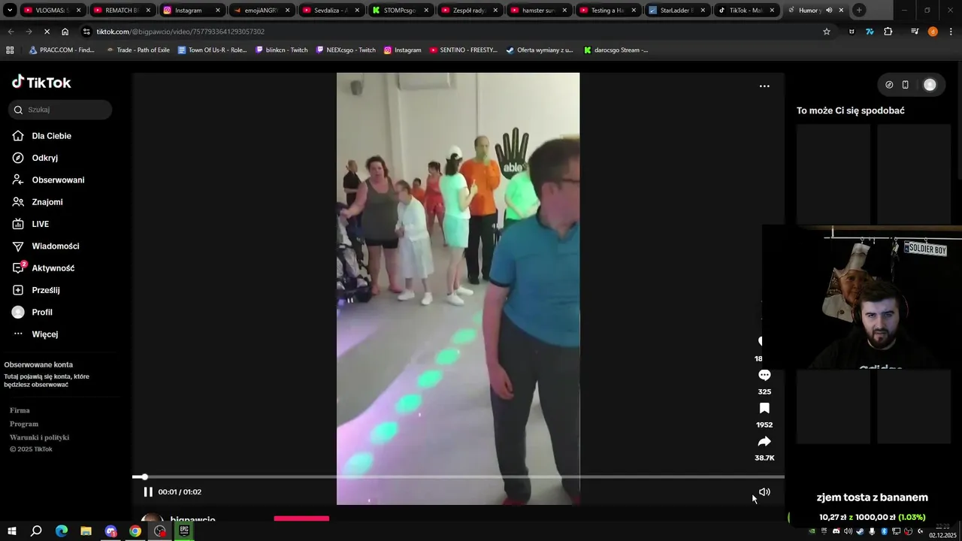Open Windows taskbar search
The width and height of the screenshot is (962, 541).
tap(36, 531)
